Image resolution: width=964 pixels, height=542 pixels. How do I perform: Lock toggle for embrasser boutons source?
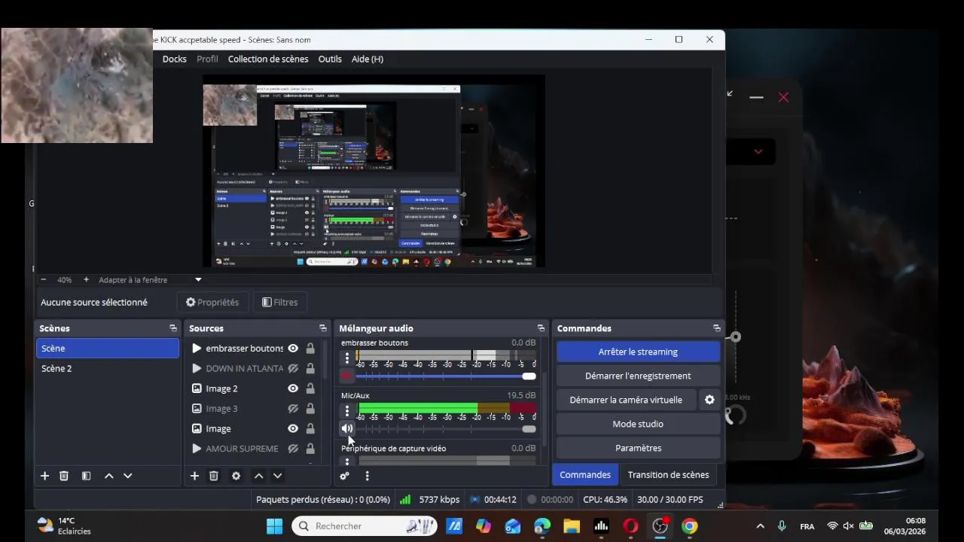tap(310, 349)
